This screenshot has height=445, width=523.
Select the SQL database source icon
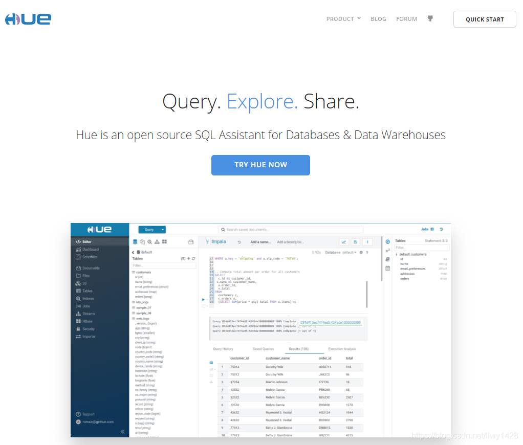135,242
